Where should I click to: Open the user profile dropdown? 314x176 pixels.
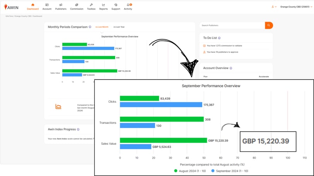[274, 7]
